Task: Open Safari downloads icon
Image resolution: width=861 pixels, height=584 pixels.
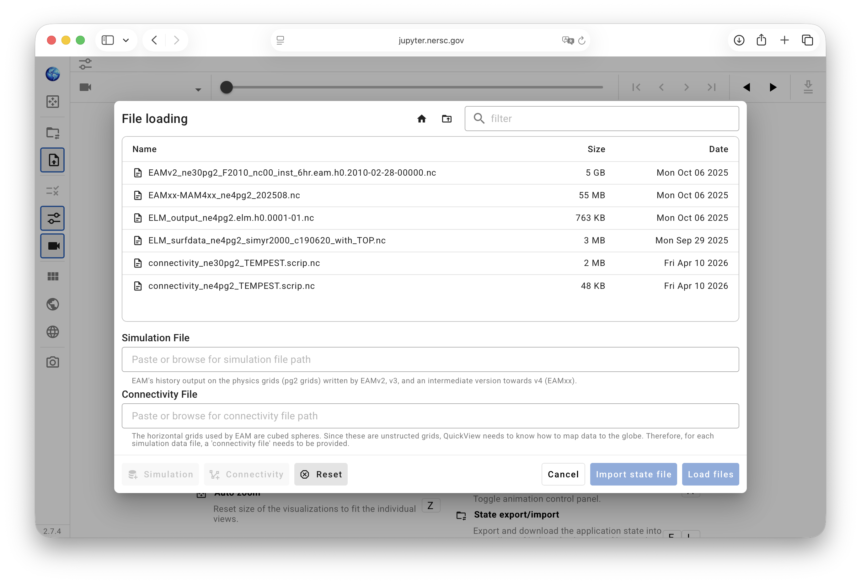Action: 739,40
